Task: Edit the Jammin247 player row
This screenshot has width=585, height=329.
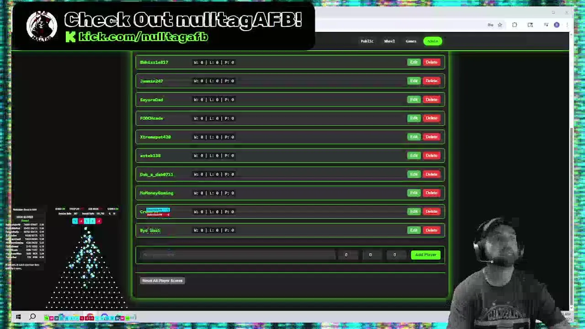Action: [x=414, y=81]
